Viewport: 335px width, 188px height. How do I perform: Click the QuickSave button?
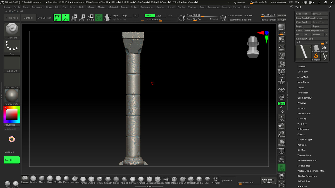[x=240, y=2]
